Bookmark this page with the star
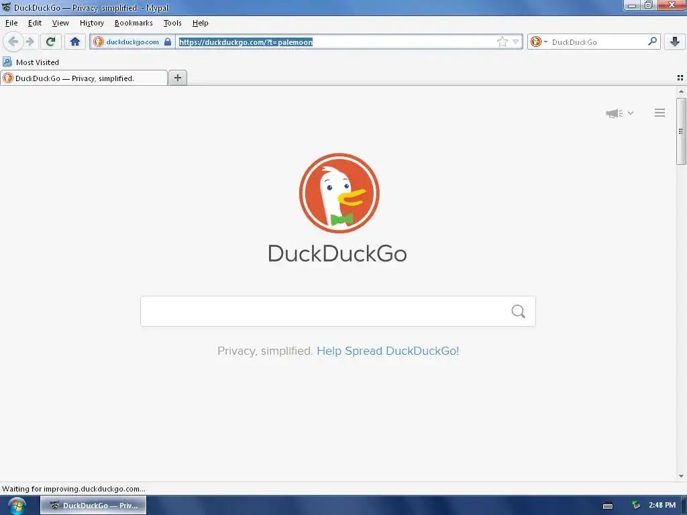 click(x=502, y=42)
